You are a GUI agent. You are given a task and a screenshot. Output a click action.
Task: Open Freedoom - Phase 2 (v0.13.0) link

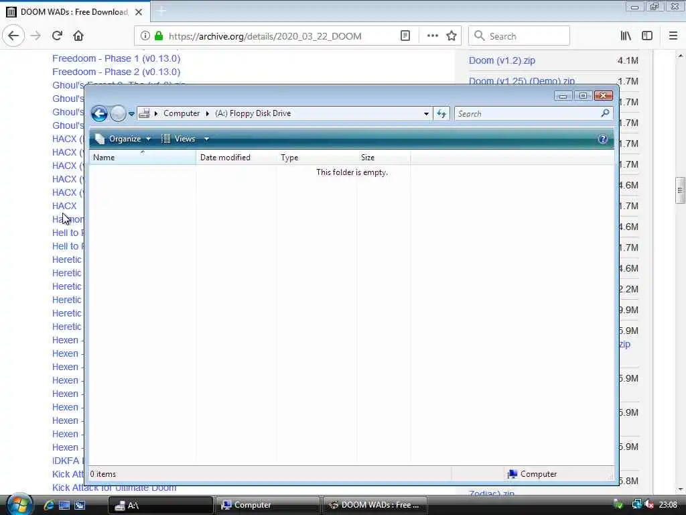(x=117, y=72)
